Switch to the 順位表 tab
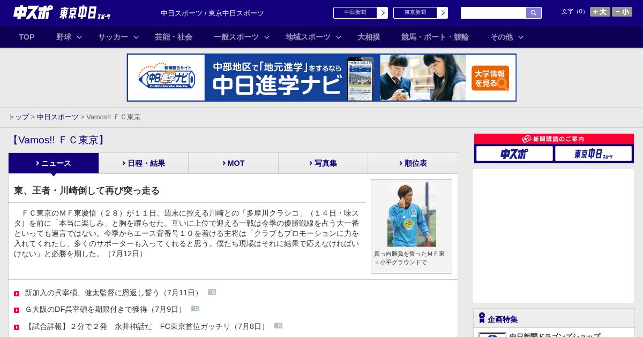This screenshot has width=643, height=337. [x=413, y=163]
